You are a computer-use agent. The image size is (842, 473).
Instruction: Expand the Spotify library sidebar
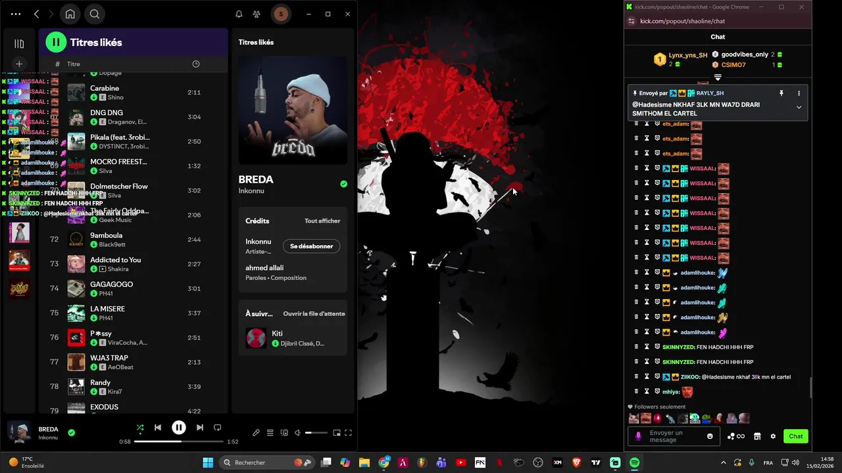point(19,43)
